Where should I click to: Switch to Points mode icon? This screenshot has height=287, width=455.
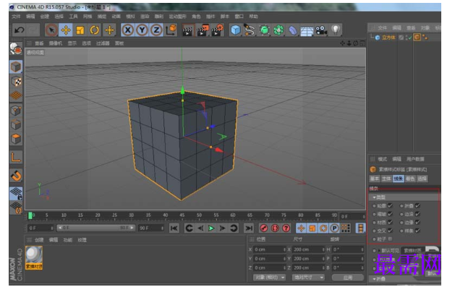click(x=16, y=111)
